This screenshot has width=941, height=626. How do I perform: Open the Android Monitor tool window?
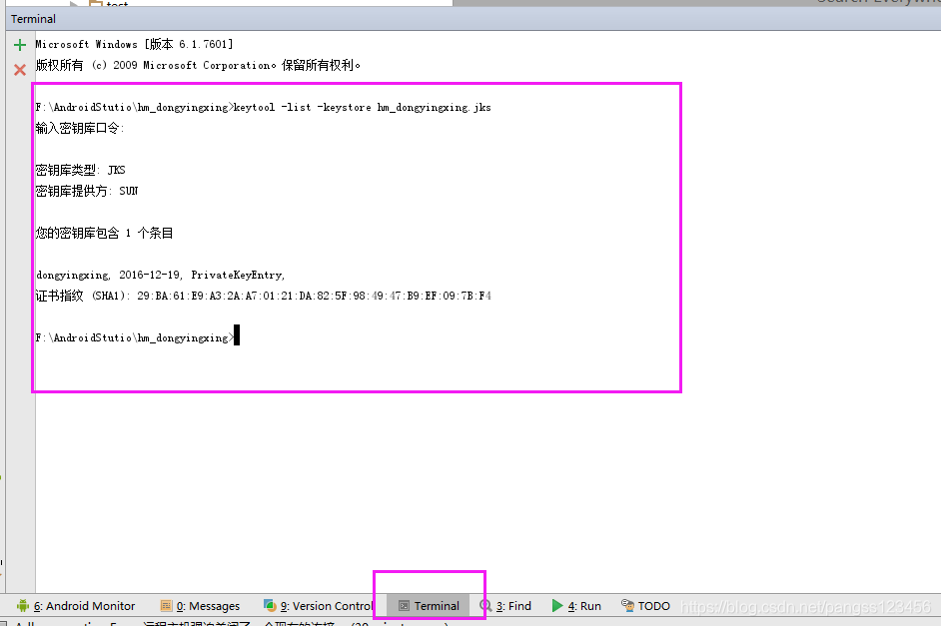pyautogui.click(x=76, y=606)
